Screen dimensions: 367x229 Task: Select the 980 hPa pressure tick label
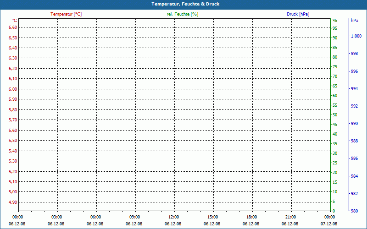(354, 211)
